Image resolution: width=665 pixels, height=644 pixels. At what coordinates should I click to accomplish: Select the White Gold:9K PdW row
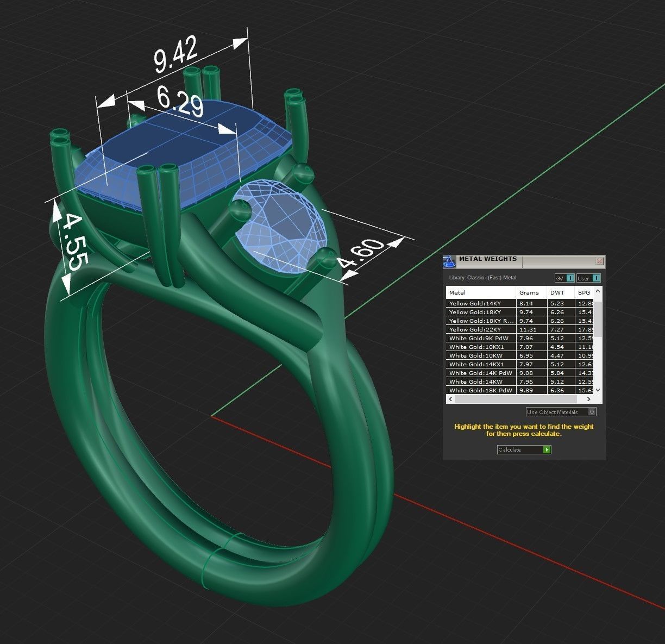coord(520,338)
